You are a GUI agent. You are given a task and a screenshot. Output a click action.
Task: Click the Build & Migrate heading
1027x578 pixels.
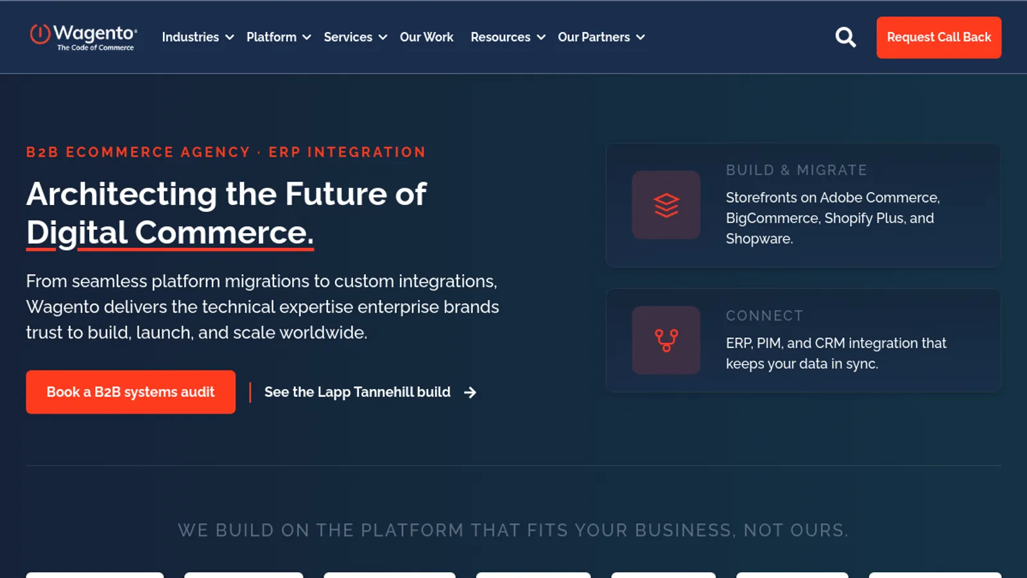(796, 170)
